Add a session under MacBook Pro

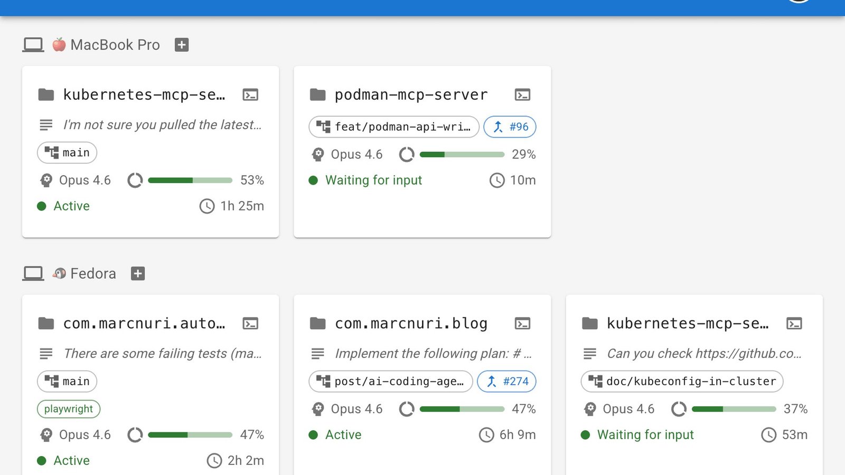(182, 45)
